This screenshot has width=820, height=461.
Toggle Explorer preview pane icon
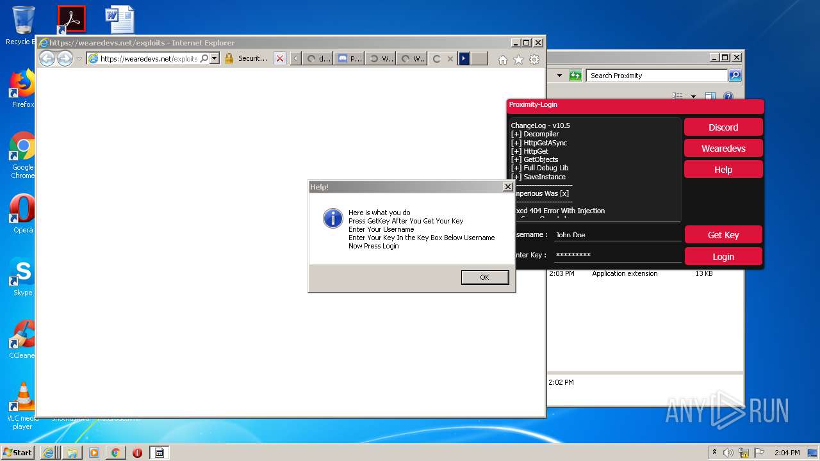[x=710, y=97]
